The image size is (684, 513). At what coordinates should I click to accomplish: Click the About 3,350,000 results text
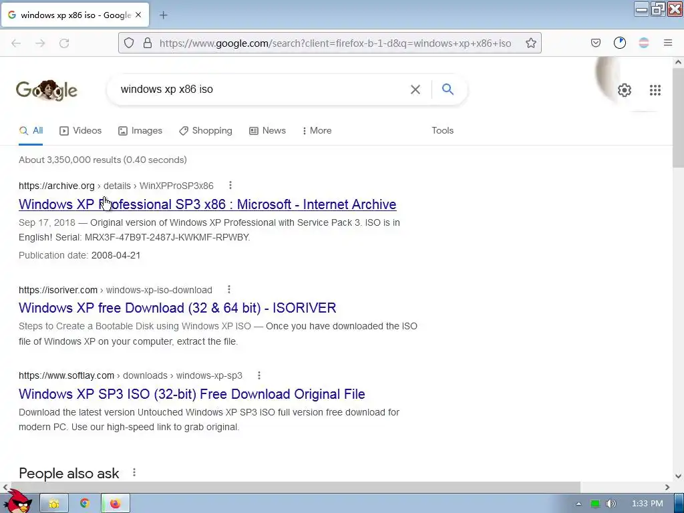[x=102, y=160]
